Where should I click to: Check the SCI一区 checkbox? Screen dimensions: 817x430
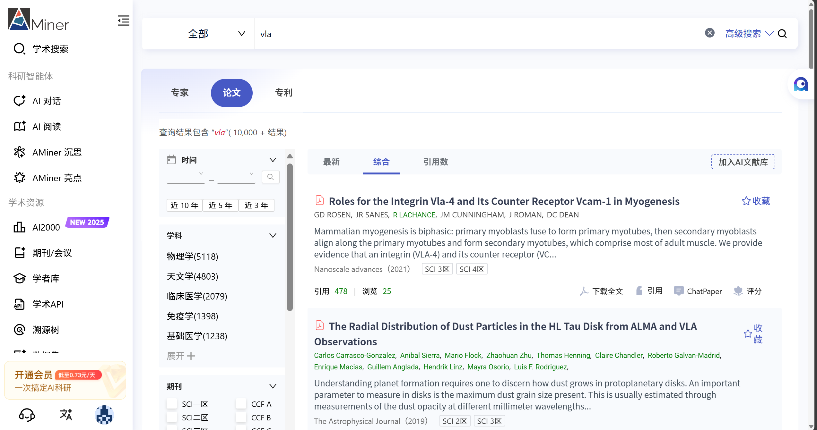(172, 404)
